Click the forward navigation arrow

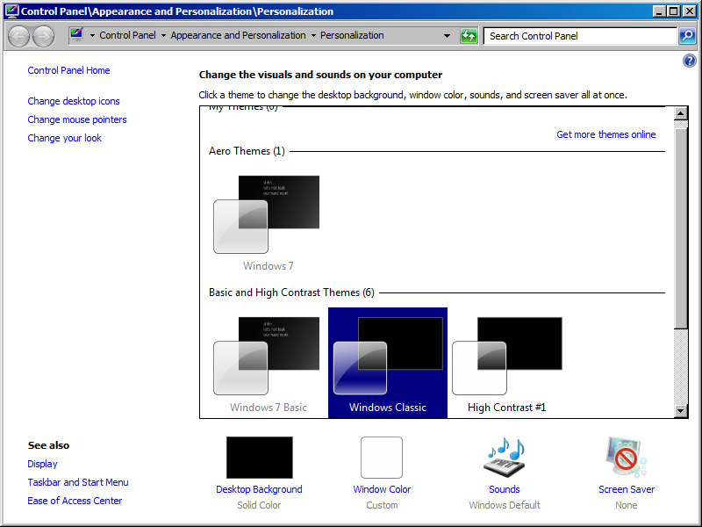click(x=41, y=36)
